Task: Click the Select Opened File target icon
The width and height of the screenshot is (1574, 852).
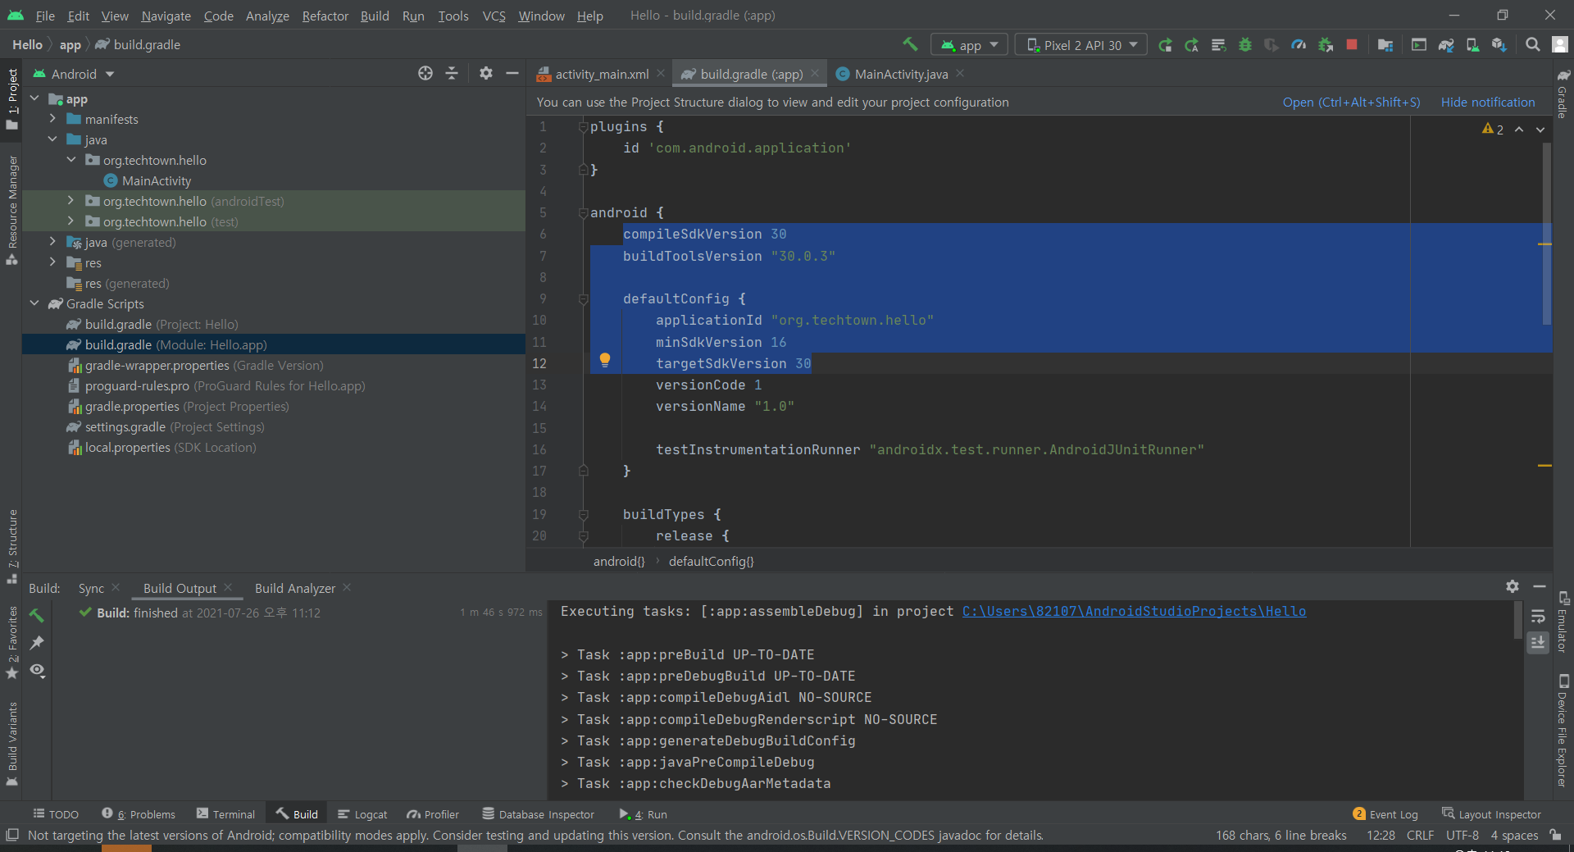Action: click(x=425, y=73)
